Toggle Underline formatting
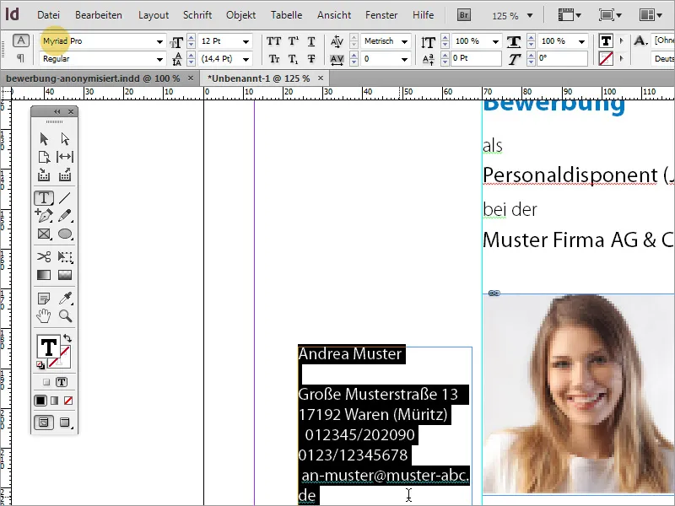 311,41
